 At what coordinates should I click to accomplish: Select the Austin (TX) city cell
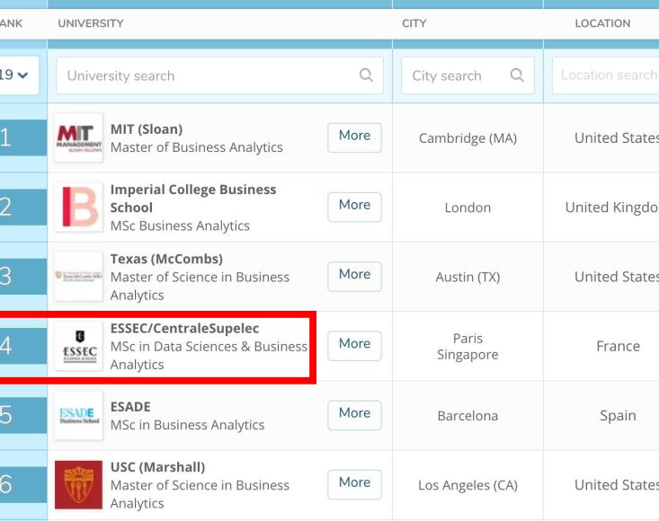coord(468,277)
